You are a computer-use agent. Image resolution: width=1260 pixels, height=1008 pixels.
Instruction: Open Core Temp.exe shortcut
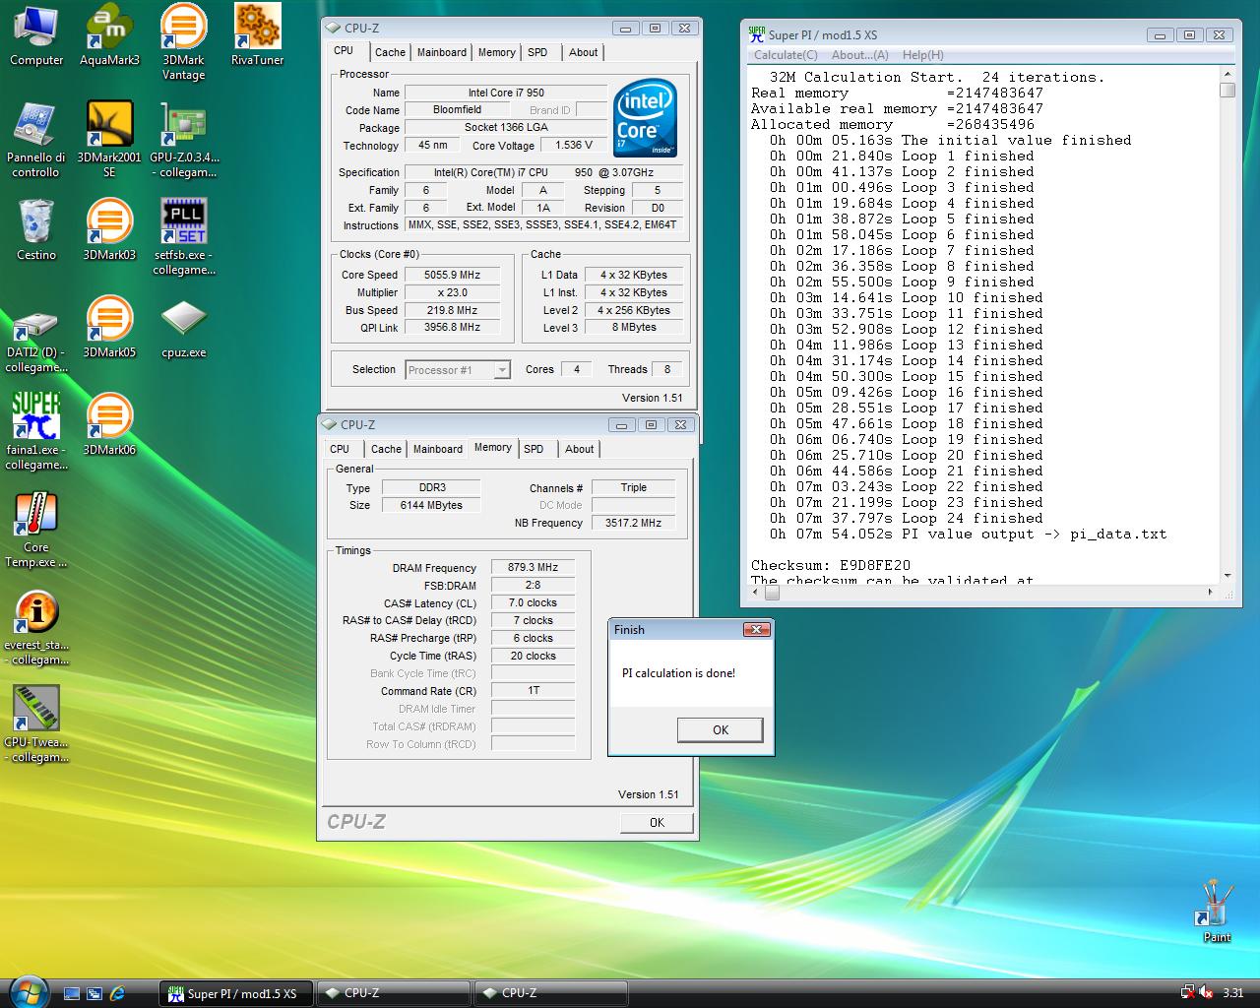(36, 530)
